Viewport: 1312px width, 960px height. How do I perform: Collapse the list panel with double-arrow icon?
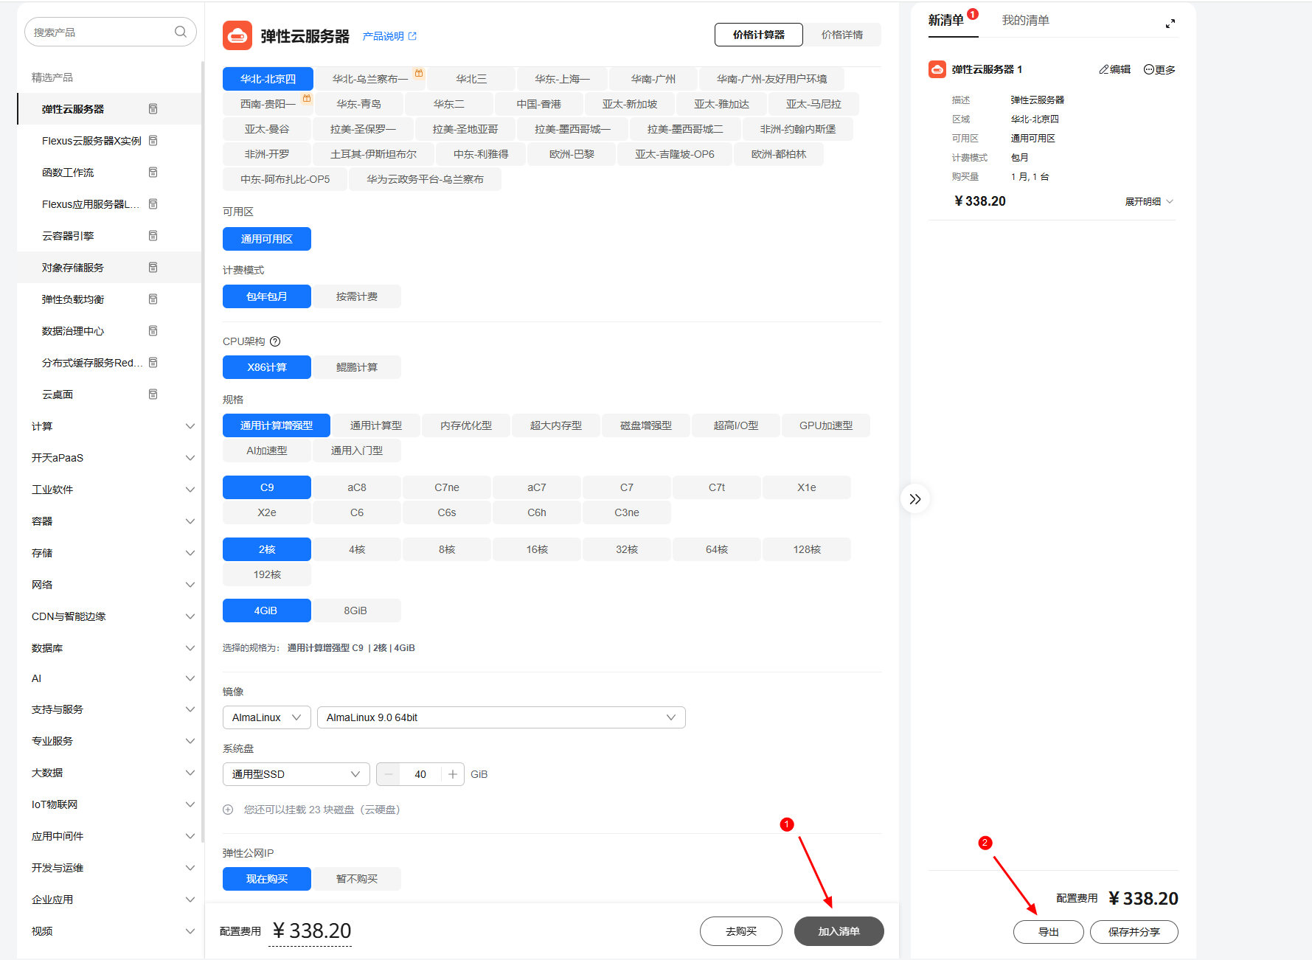(x=915, y=499)
